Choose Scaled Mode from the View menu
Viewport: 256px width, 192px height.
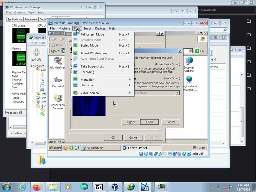click(x=103, y=45)
